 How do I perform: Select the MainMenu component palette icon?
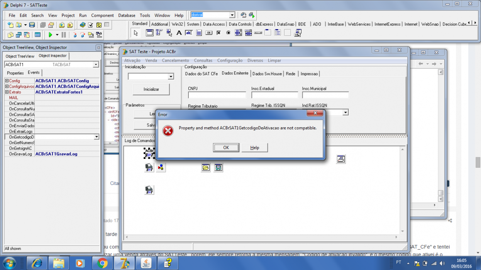pyautogui.click(x=159, y=33)
